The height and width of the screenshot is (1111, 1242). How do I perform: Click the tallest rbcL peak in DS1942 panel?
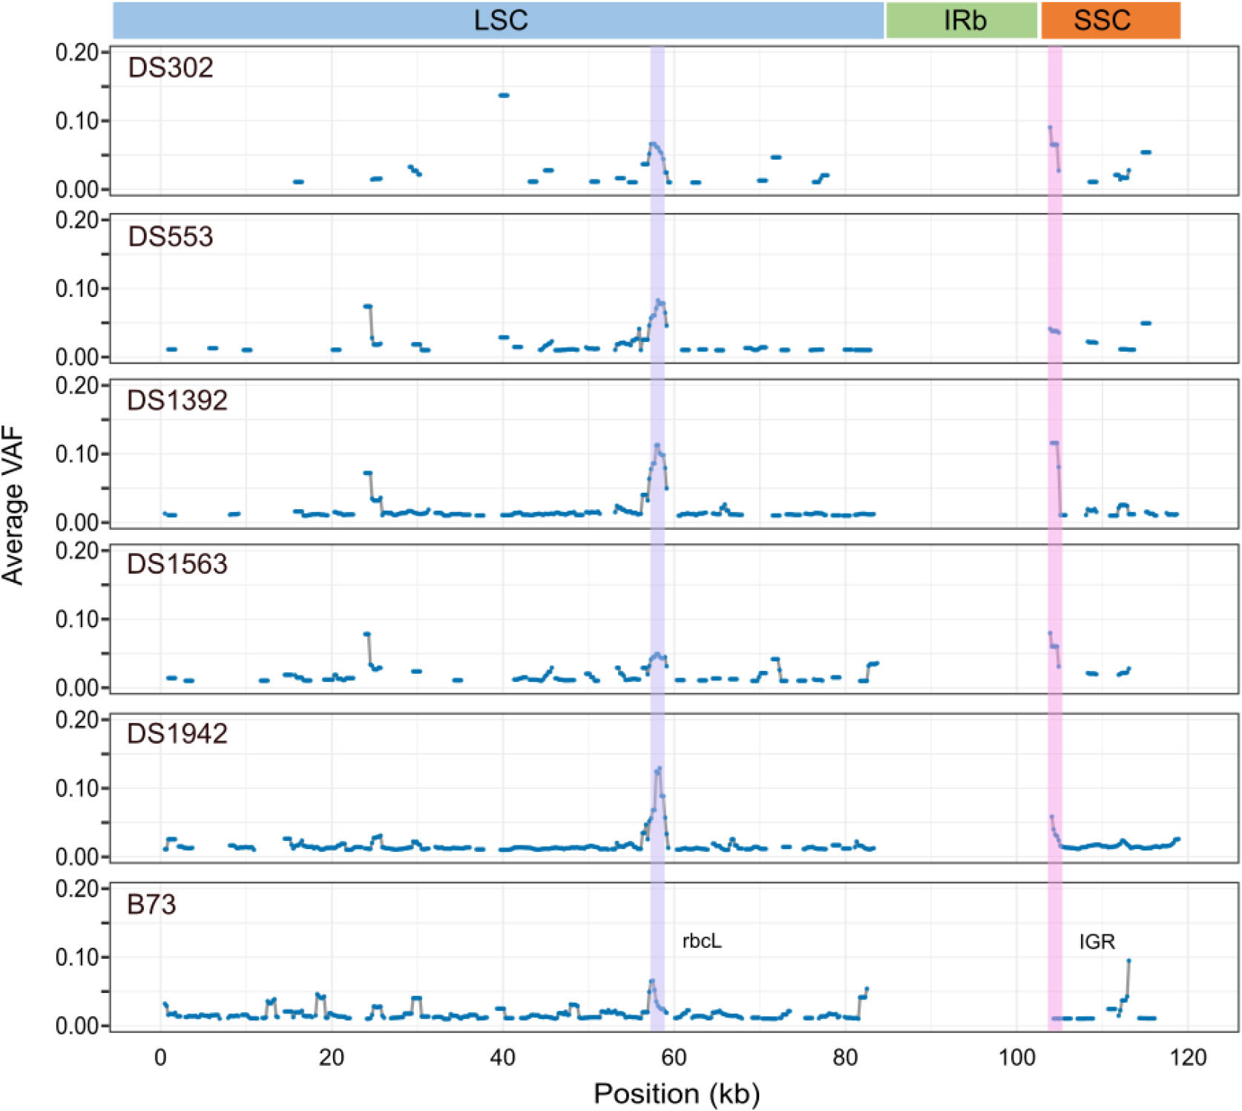(659, 769)
